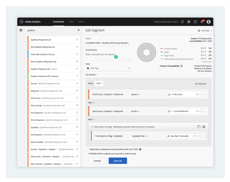Open the is greater than operator dropdown
This screenshot has width=230, height=182.
[139, 136]
